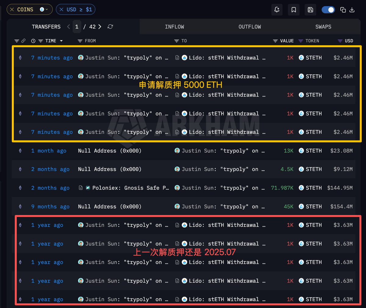Switch to the INFLOW tab
The width and height of the screenshot is (366, 308).
coord(174,27)
